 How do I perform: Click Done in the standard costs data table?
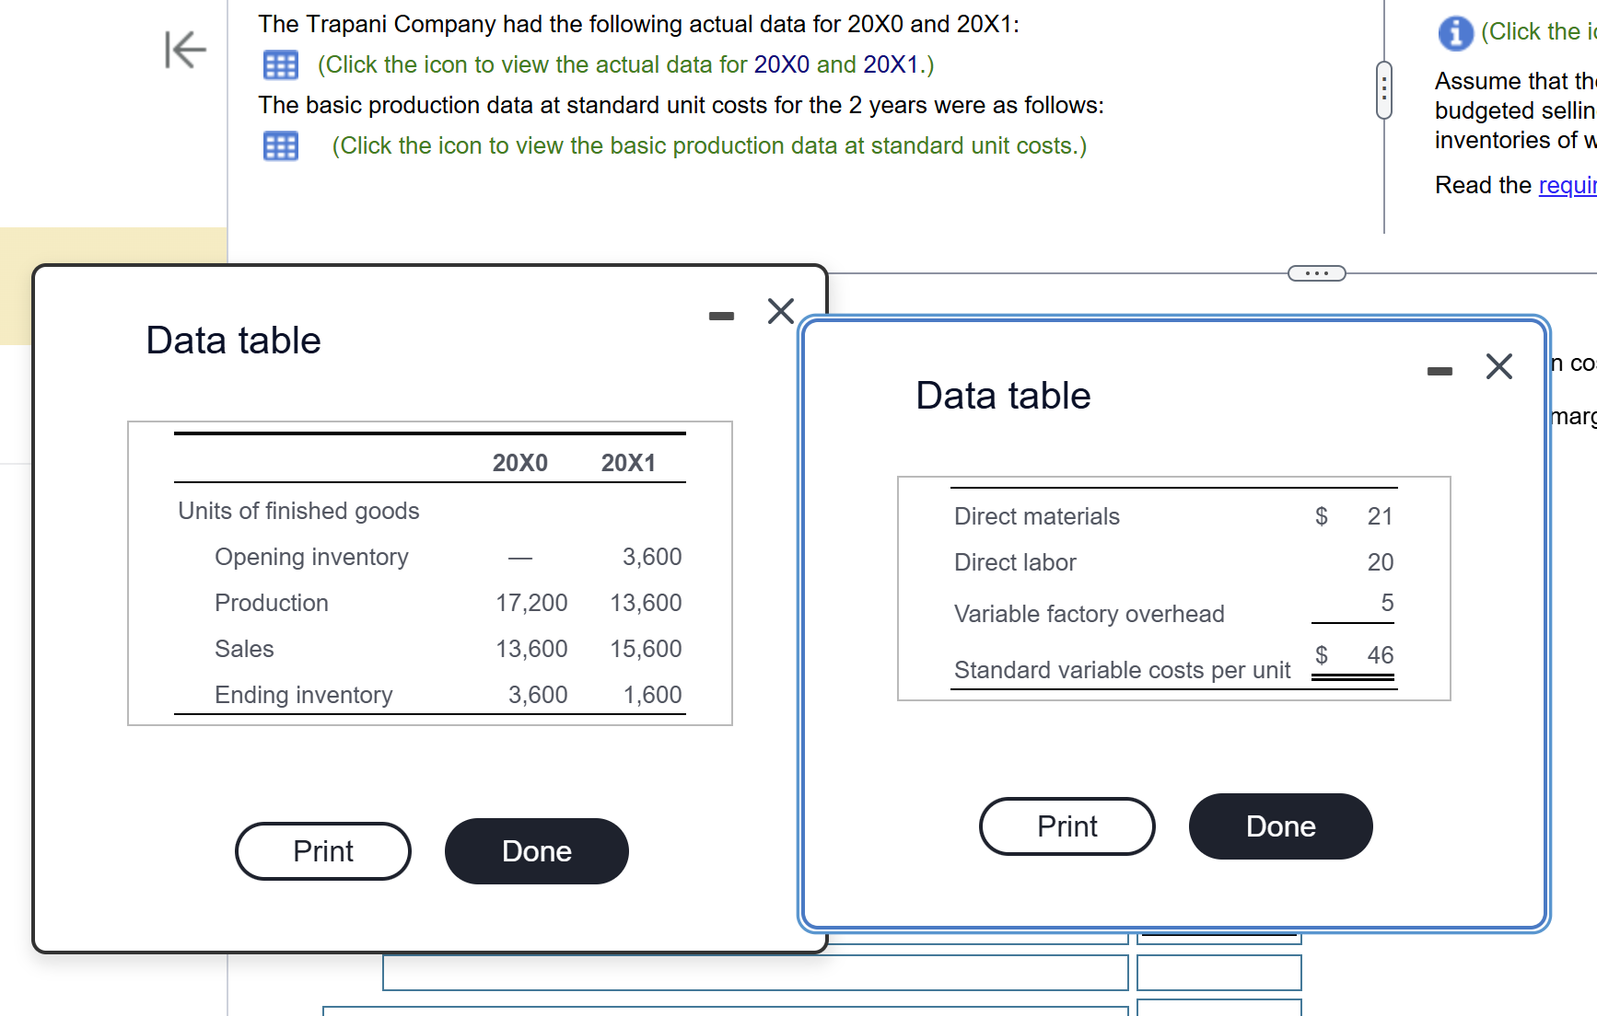coord(1280,825)
